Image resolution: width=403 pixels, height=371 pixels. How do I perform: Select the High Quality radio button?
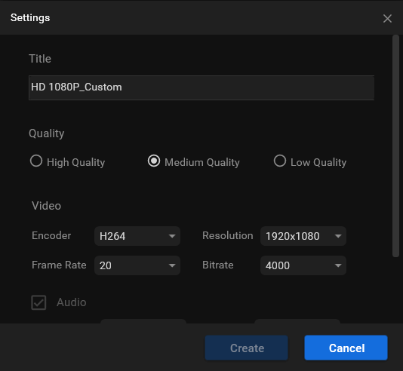(36, 161)
